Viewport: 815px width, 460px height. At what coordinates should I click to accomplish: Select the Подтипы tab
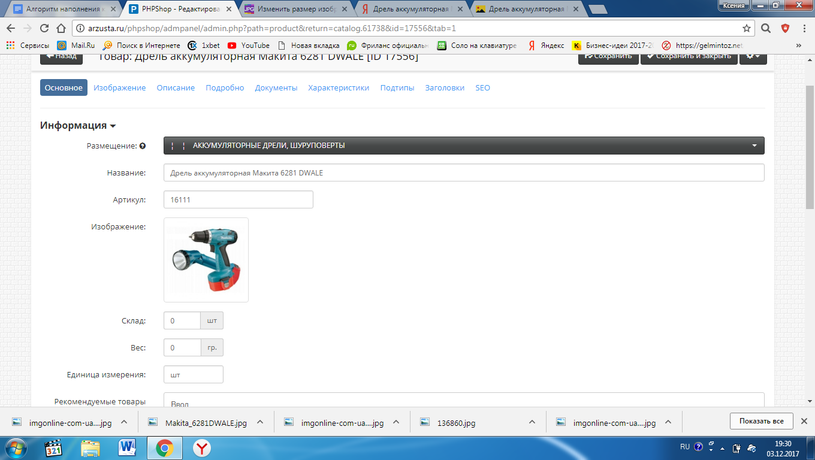pyautogui.click(x=397, y=87)
